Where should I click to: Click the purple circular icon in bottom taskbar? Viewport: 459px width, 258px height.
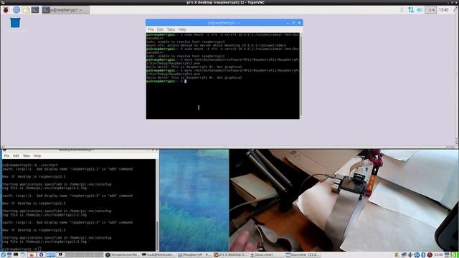pyautogui.click(x=42, y=255)
